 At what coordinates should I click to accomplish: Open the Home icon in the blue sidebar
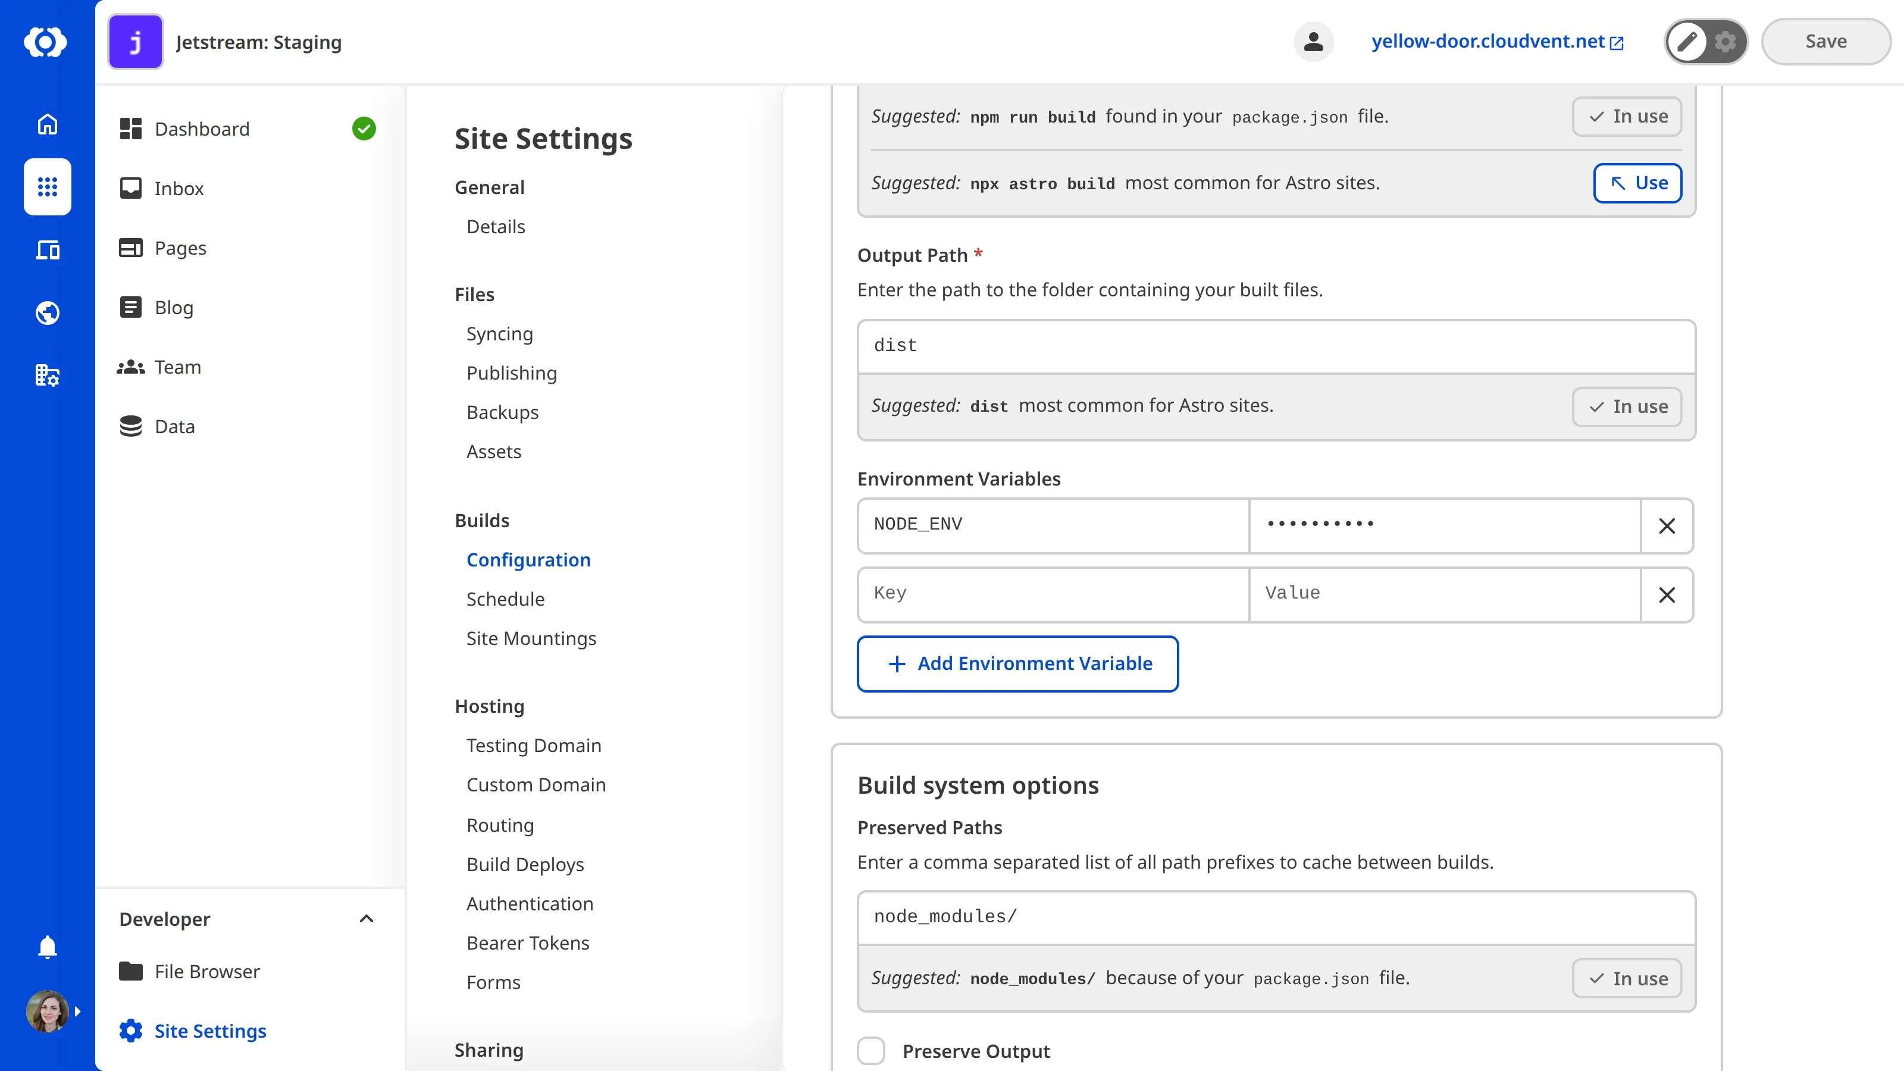click(x=46, y=123)
